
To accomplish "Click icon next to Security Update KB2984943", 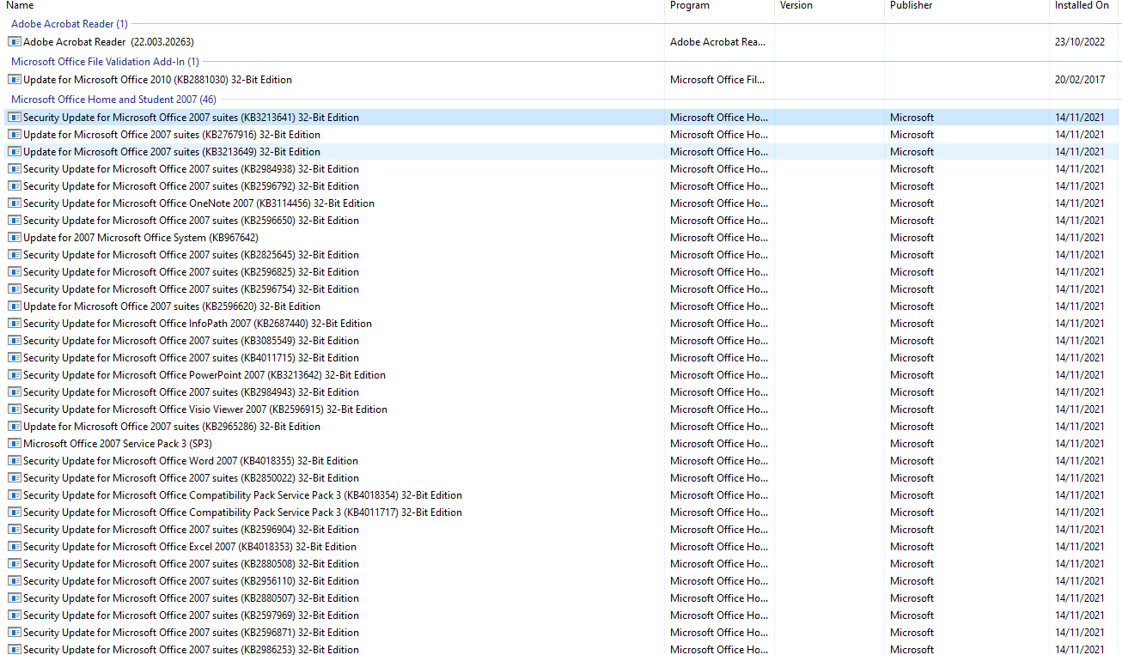I will point(15,391).
